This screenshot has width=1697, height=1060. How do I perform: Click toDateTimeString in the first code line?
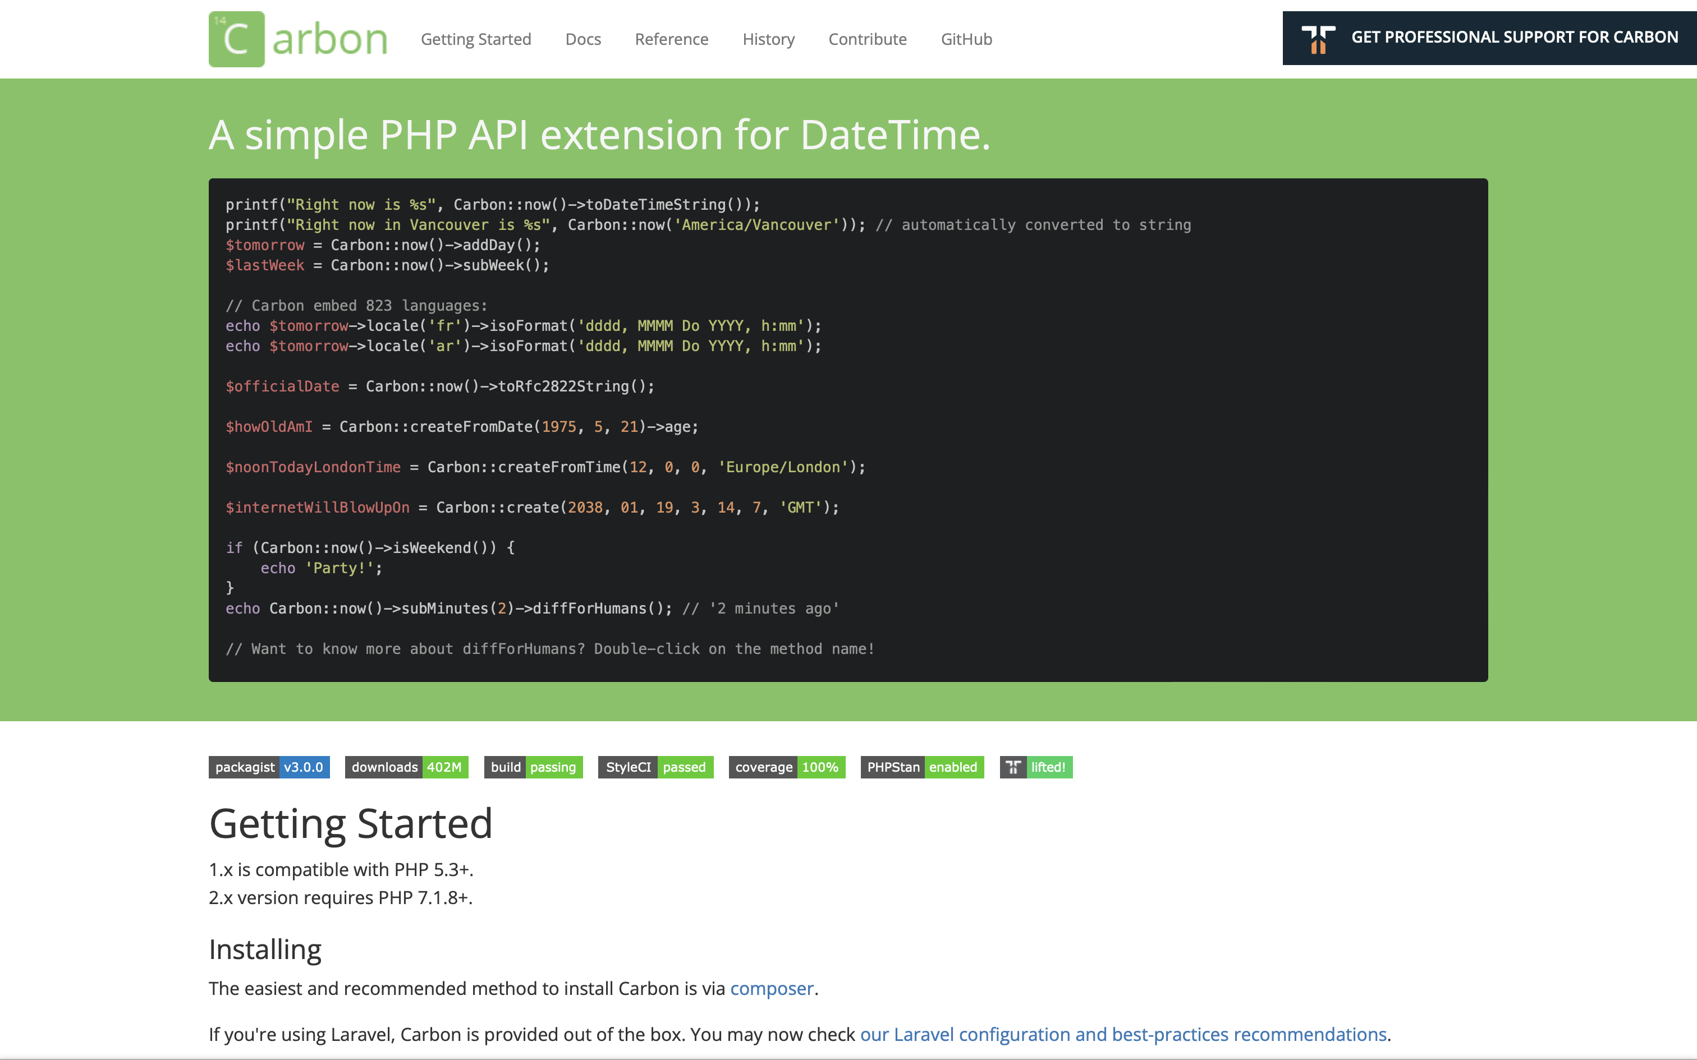tap(655, 205)
